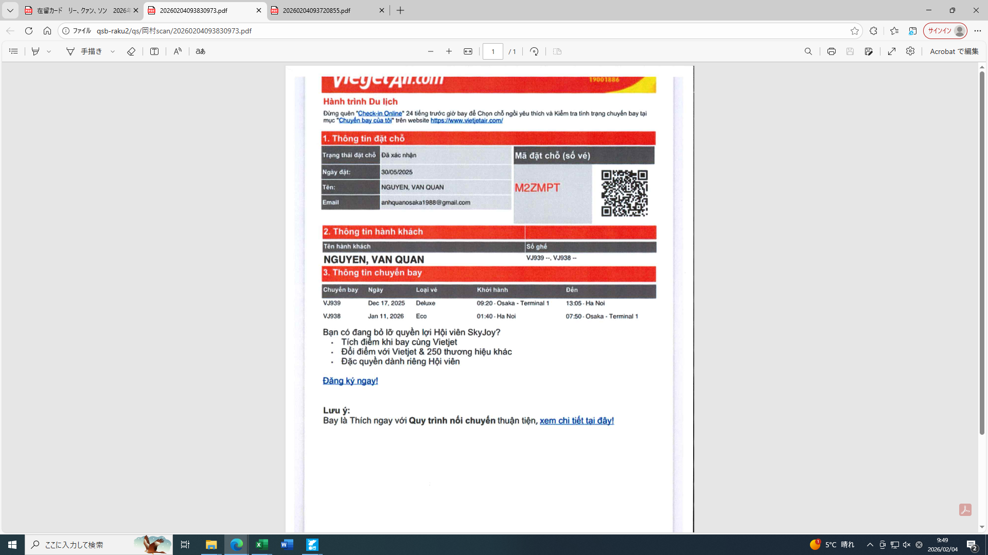Toggle the add text tool

point(154,51)
